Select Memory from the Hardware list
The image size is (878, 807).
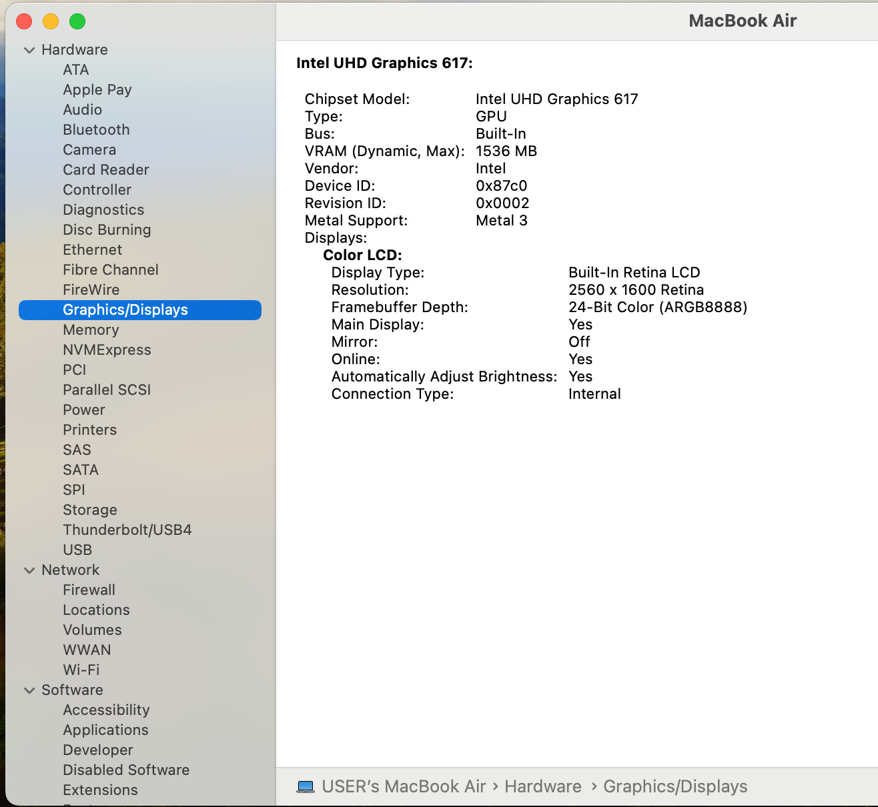pyautogui.click(x=91, y=329)
